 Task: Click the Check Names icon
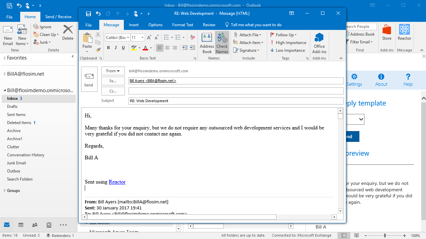click(x=222, y=43)
